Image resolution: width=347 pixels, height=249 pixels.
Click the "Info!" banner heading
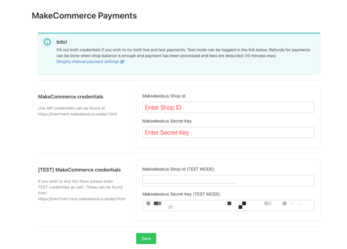tap(62, 42)
